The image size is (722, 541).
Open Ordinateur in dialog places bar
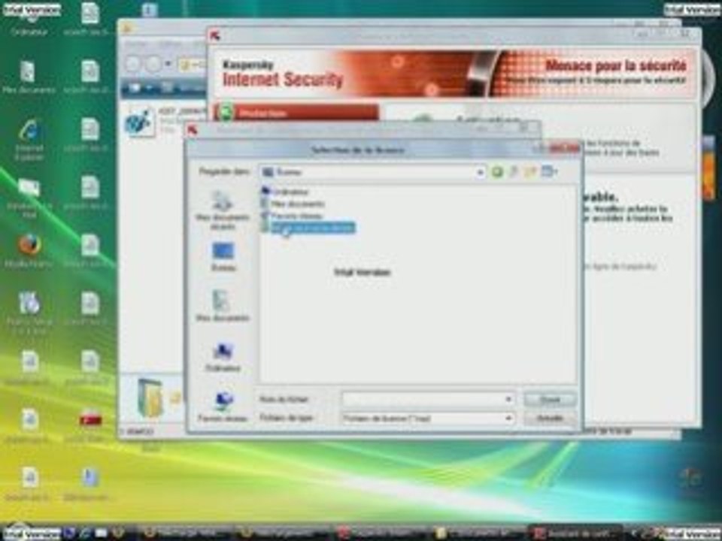click(223, 358)
